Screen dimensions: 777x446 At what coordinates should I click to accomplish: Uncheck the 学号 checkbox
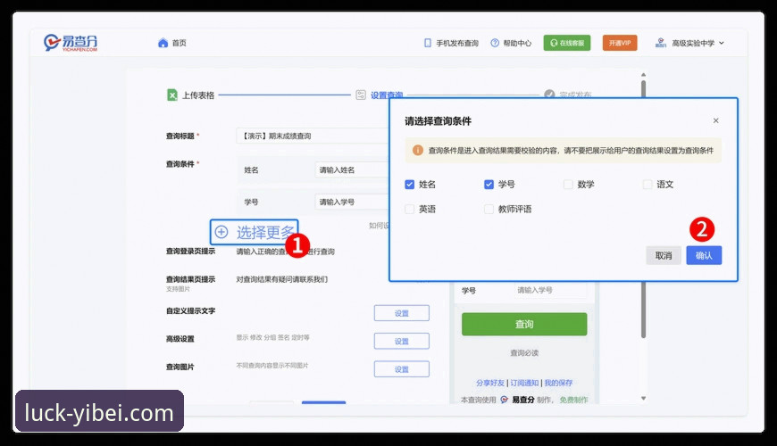click(x=489, y=184)
